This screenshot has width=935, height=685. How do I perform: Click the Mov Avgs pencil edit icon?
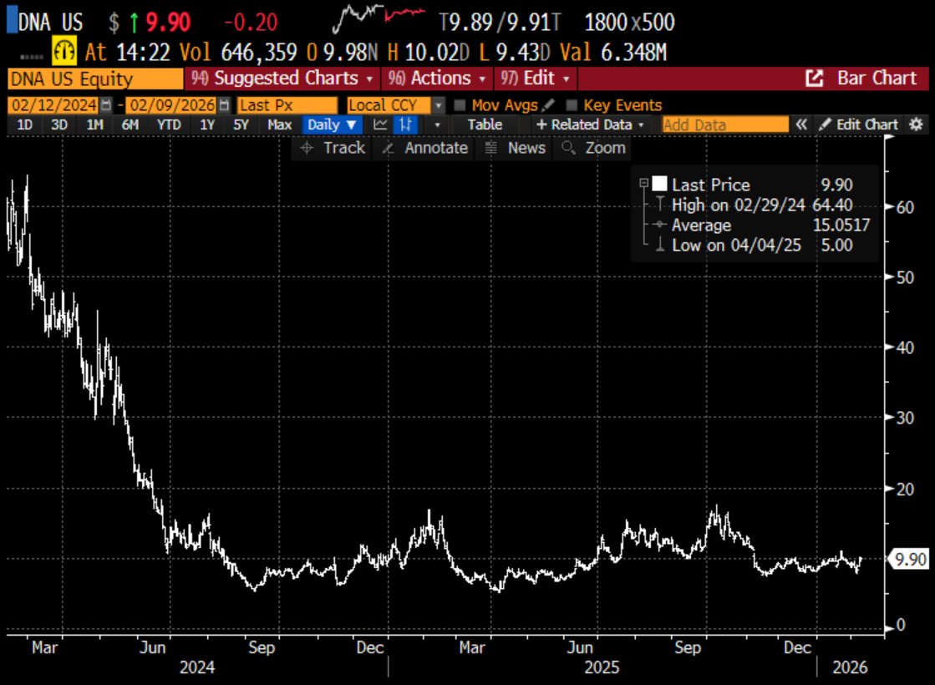549,105
